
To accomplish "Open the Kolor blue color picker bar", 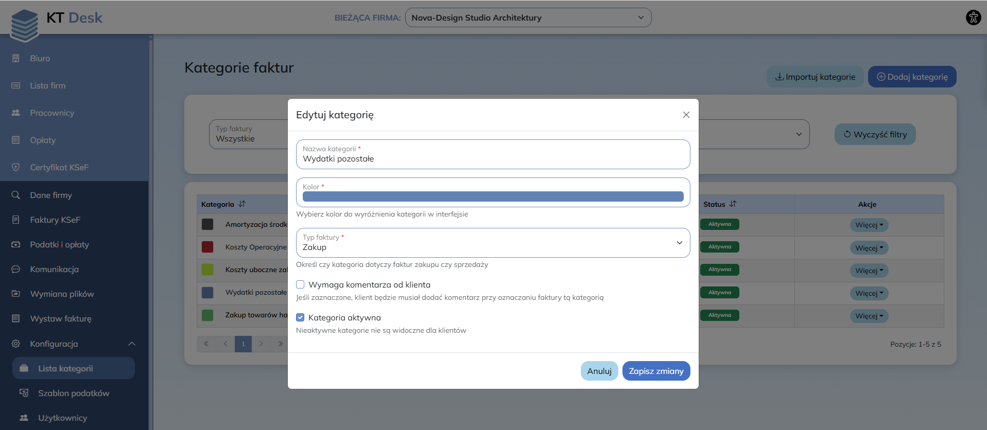I will tap(493, 196).
